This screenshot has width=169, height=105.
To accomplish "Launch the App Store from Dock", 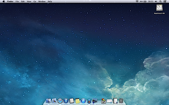I will (x=83, y=101).
